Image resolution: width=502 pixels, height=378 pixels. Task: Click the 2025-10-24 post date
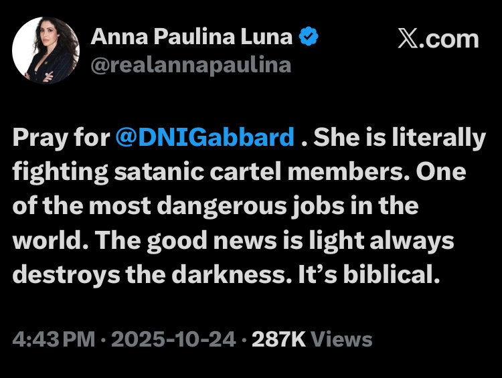[173, 339]
